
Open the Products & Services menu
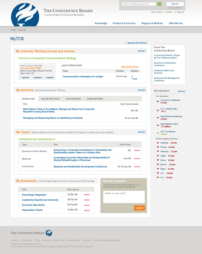point(124,23)
